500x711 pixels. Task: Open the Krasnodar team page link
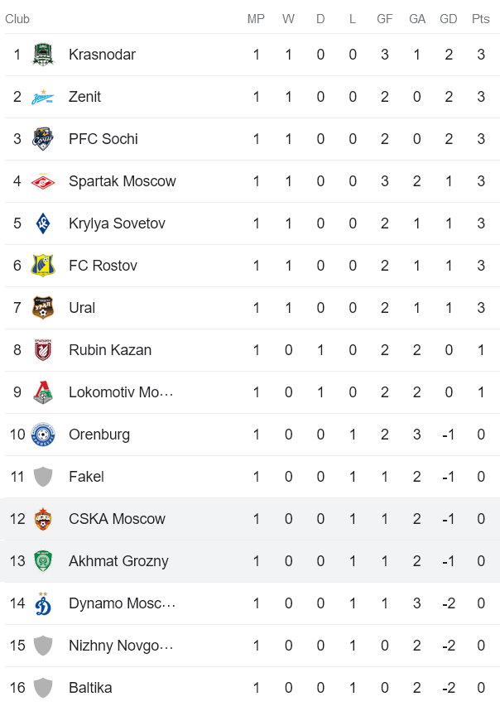point(102,54)
